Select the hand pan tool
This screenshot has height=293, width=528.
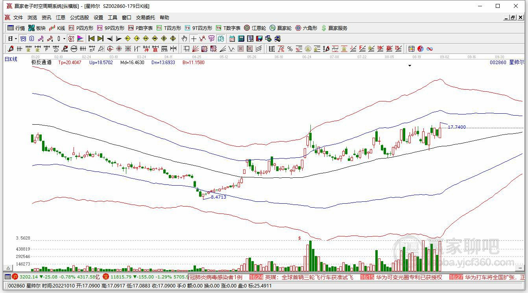(184, 39)
